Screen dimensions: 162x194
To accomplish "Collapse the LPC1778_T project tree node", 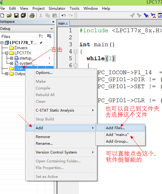I will pyautogui.click(x=2, y=43).
